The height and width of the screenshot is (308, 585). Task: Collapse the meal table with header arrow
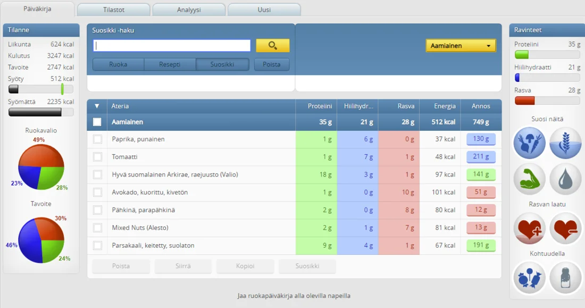97,106
